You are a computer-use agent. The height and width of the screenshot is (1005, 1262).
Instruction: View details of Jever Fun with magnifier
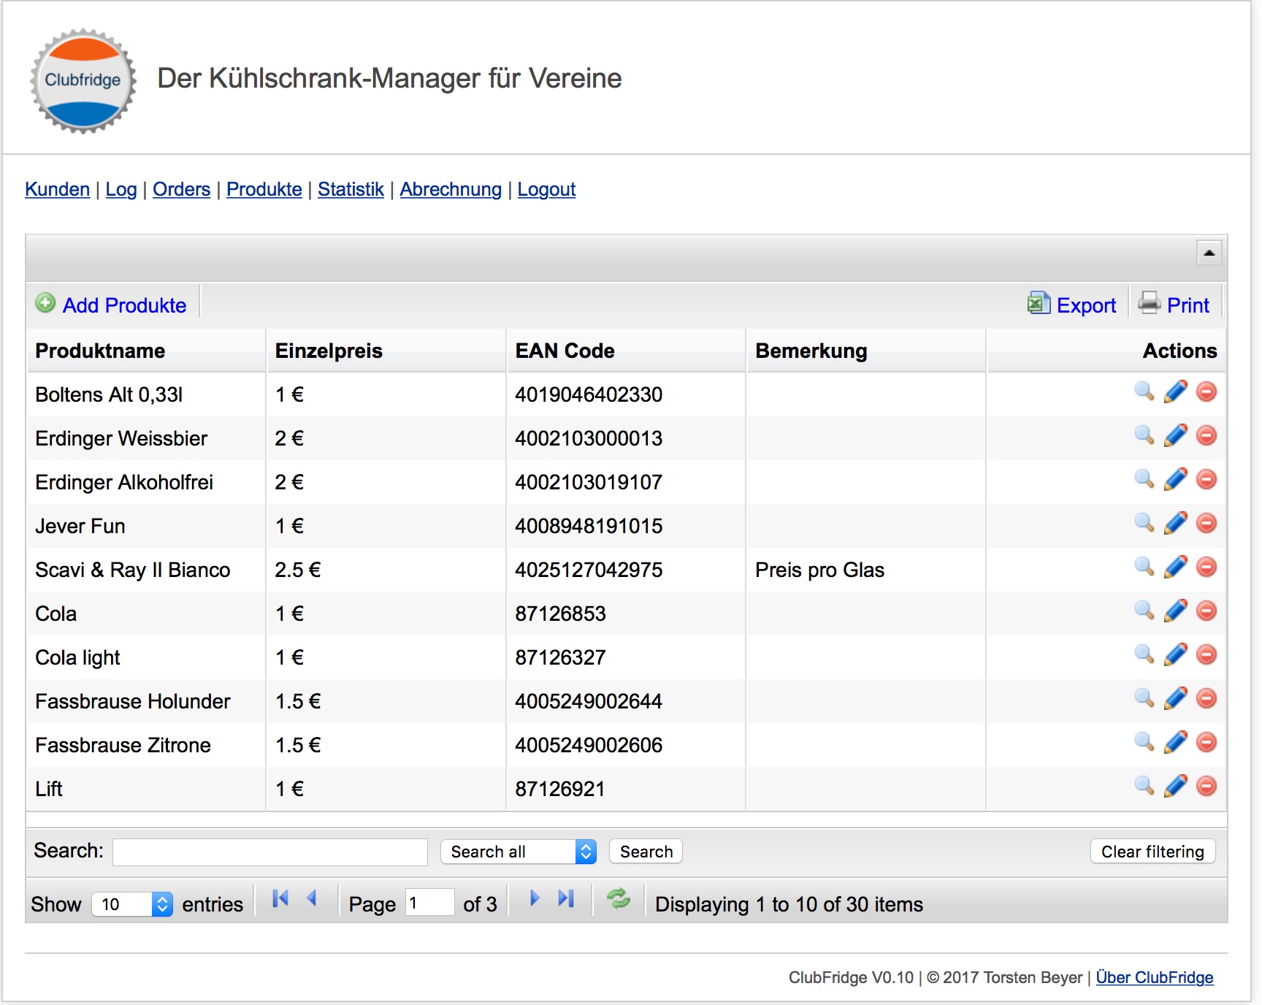pyautogui.click(x=1144, y=523)
